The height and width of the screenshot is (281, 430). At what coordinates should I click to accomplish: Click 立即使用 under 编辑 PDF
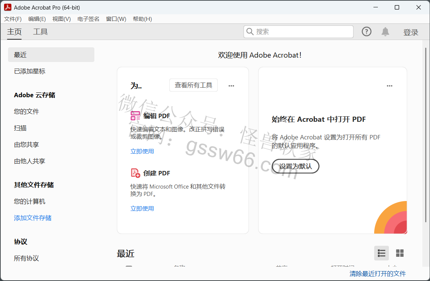click(142, 151)
